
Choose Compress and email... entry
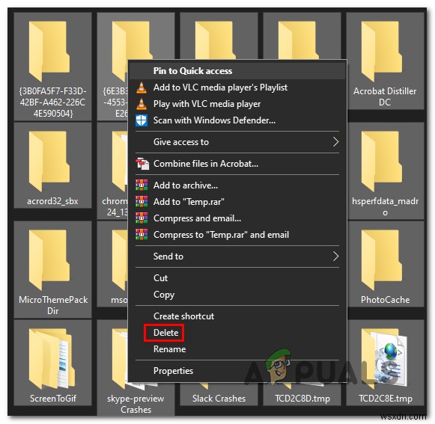pos(237,218)
